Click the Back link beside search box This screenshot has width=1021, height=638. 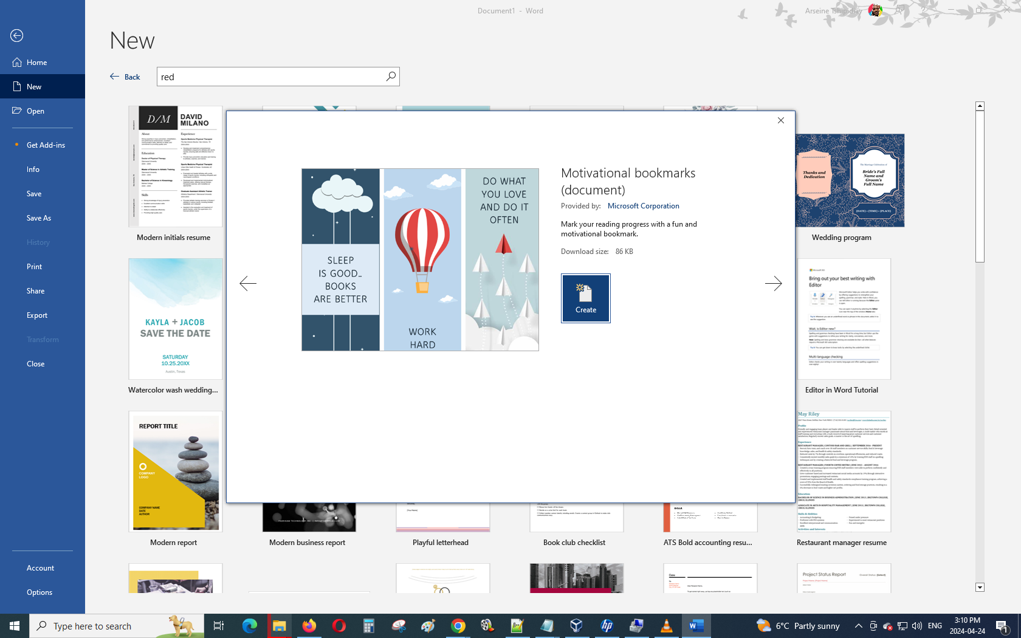click(125, 77)
